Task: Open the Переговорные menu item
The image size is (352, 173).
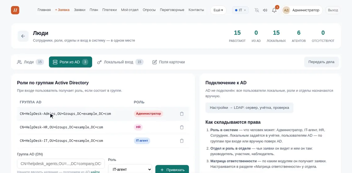Action: pos(172,10)
